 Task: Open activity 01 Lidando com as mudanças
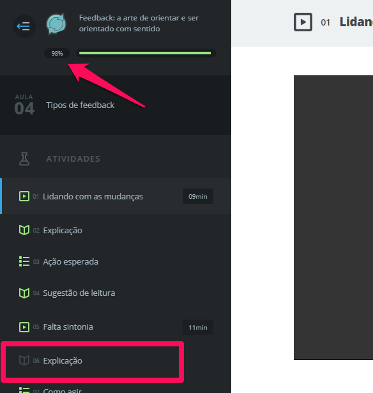click(116, 196)
